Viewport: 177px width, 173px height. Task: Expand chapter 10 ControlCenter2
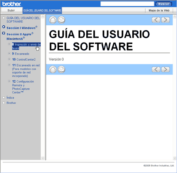[9, 59]
